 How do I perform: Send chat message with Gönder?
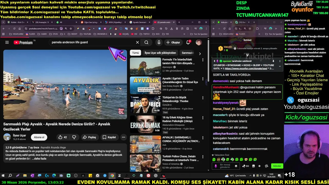pyautogui.click(x=277, y=166)
